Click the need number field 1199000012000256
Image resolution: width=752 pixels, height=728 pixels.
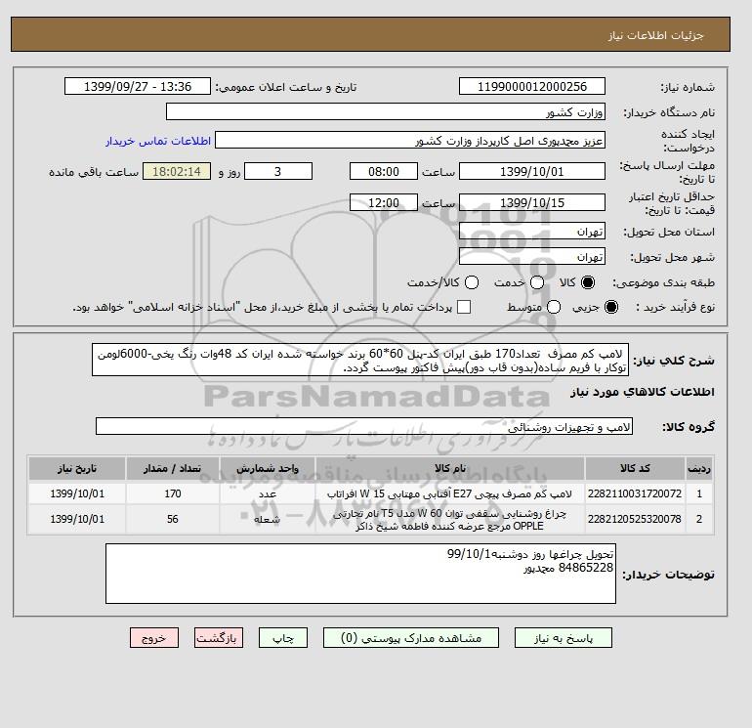(532, 86)
